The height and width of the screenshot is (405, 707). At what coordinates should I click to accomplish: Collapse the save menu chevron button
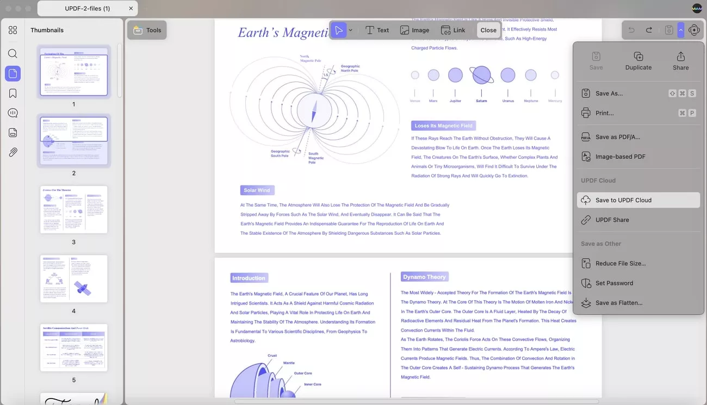tap(680, 30)
